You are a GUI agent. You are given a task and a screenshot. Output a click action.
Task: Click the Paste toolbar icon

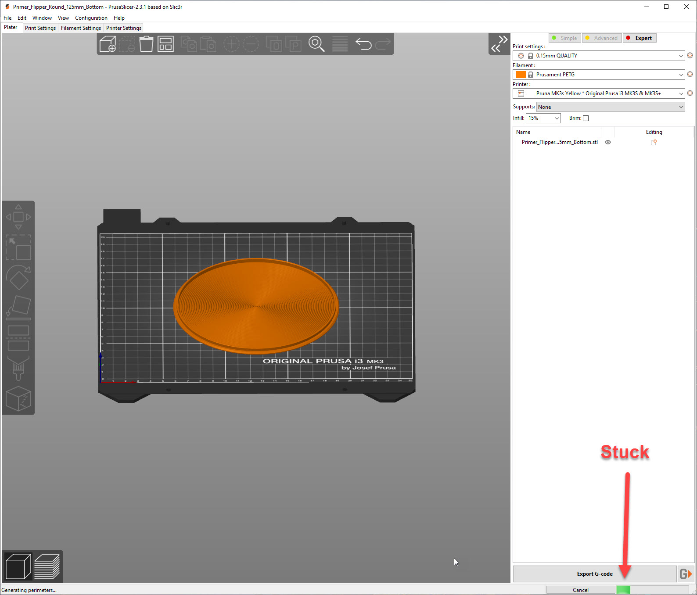[x=208, y=44]
